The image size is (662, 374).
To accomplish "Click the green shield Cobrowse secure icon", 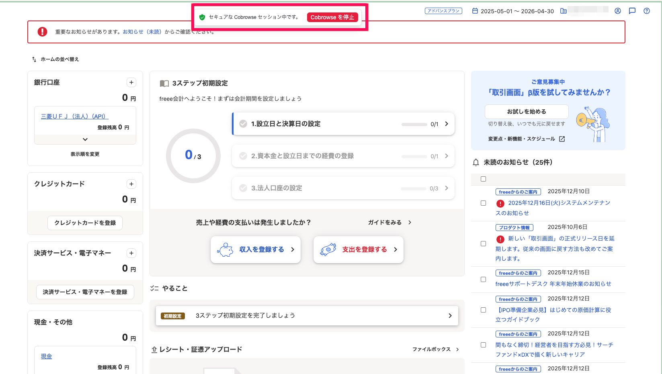I will [x=202, y=17].
